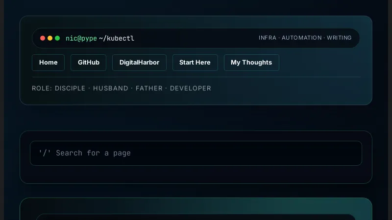This screenshot has width=392, height=220.
Task: Click the DEVELOPER role text
Action: [x=191, y=88]
